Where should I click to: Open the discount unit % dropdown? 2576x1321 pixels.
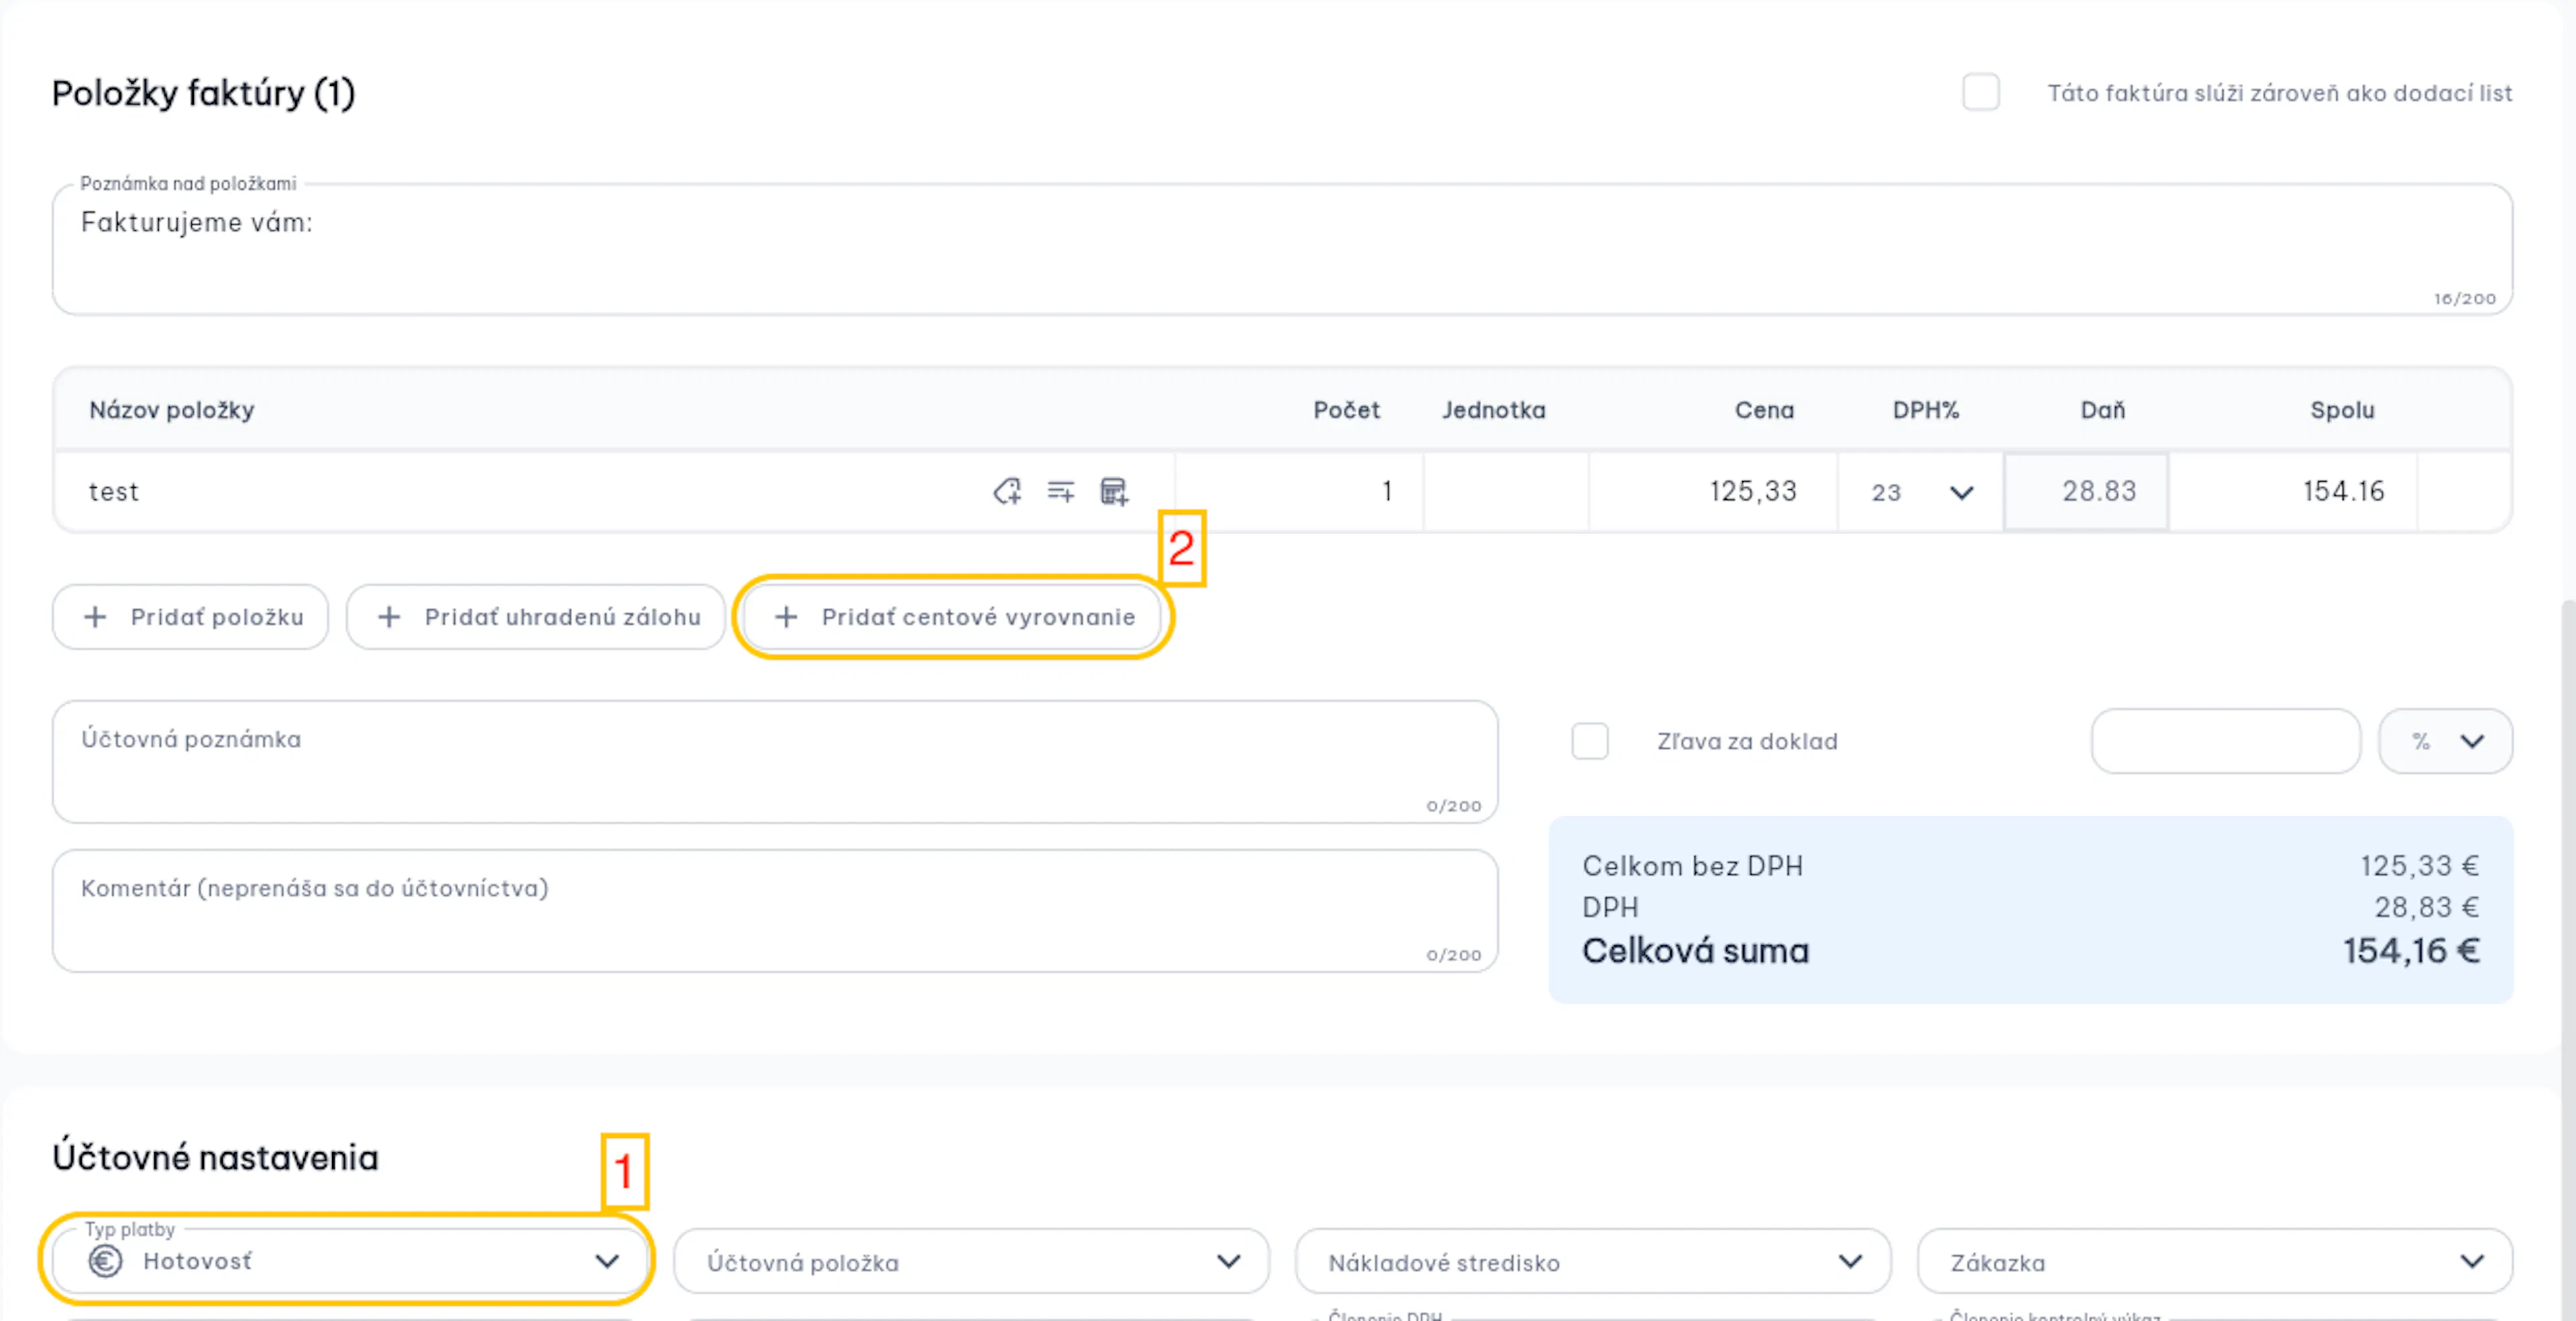click(x=2445, y=741)
